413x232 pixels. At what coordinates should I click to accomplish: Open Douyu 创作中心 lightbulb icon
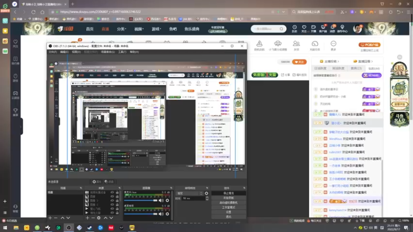[x=342, y=29]
